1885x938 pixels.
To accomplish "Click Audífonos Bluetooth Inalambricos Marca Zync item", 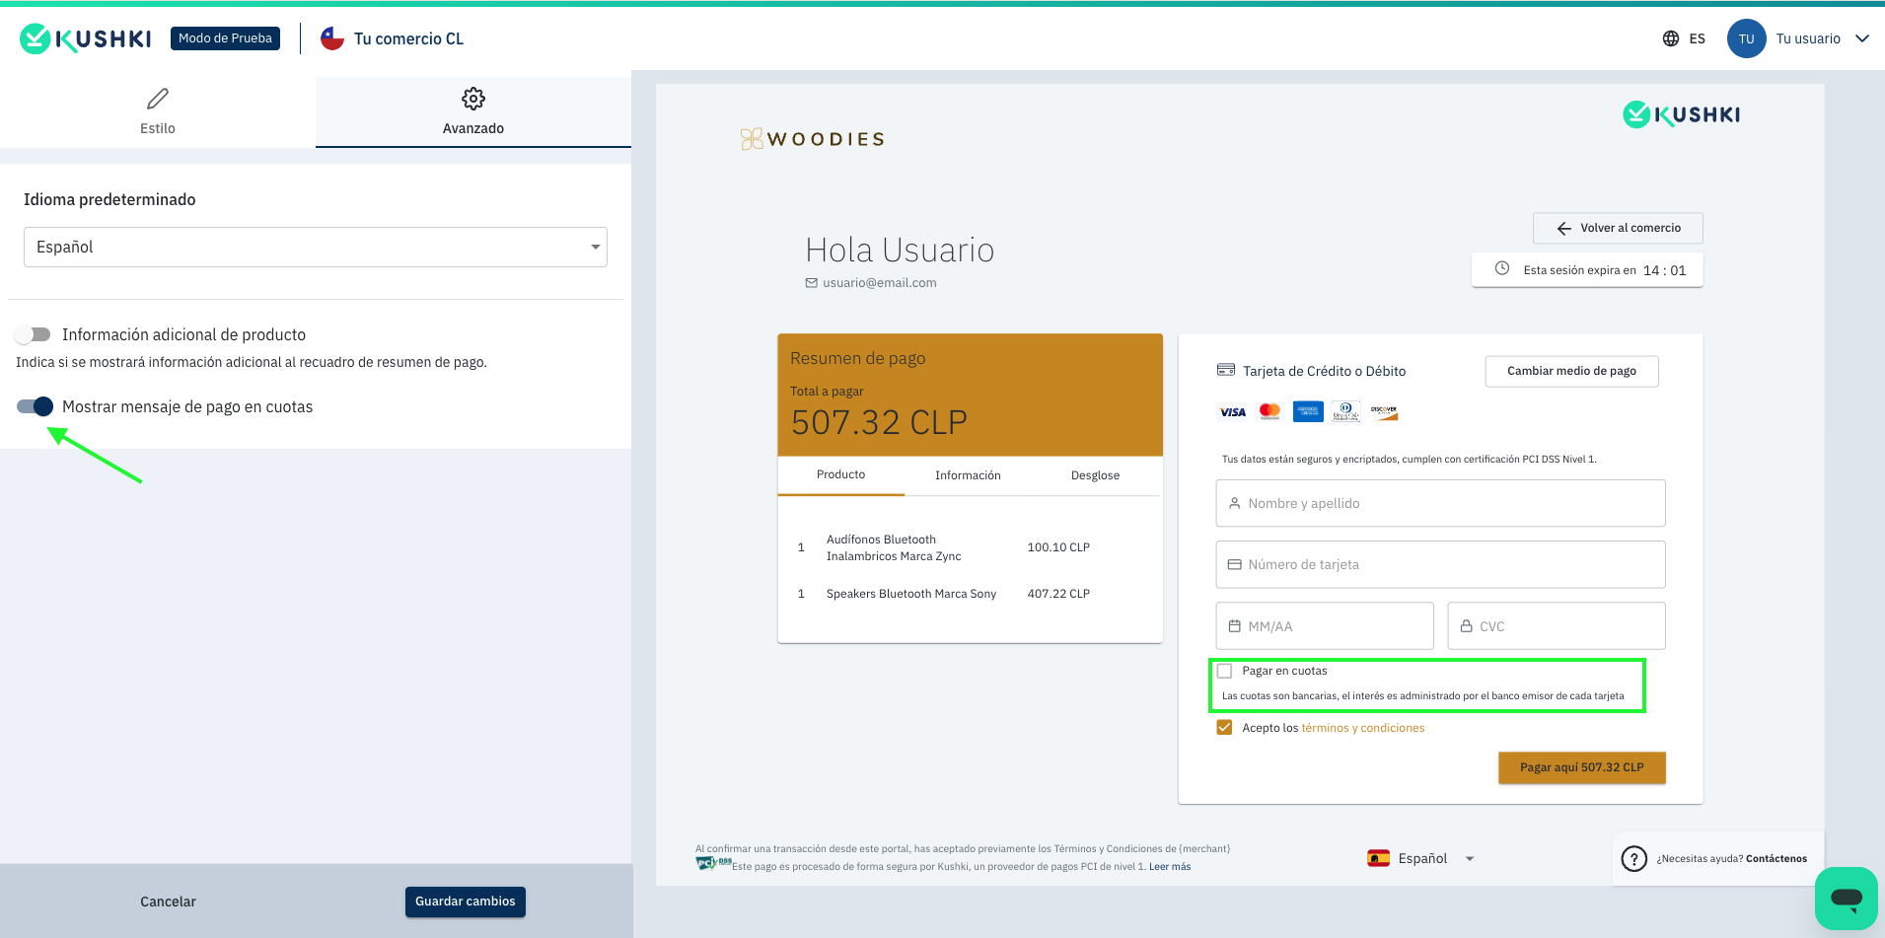I will [x=894, y=547].
